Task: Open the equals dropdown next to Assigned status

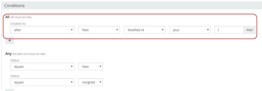Action: coord(42,82)
